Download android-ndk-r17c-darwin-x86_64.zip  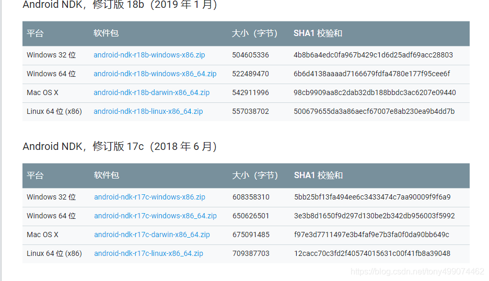[x=152, y=235]
